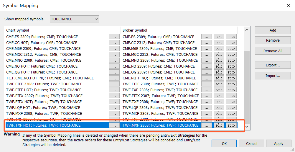Image resolution: width=295 pixels, height=152 pixels.
Task: Browse broker symbol for CME.NQ 2309
Action: pyautogui.click(x=206, y=66)
